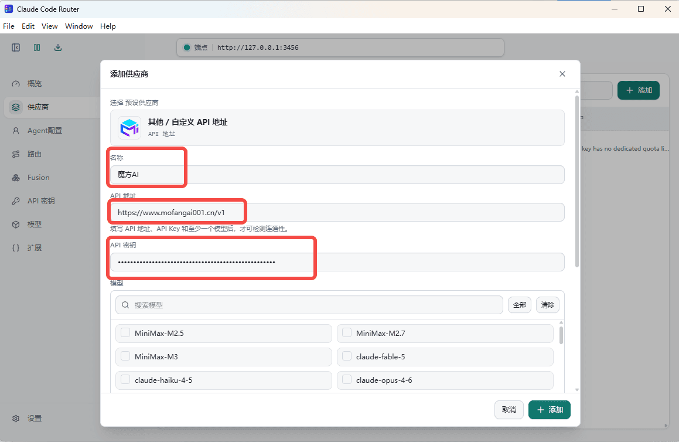679x442 pixels.
Task: Check the claude-haiku-4-5 checkbox
Action: tap(125, 380)
